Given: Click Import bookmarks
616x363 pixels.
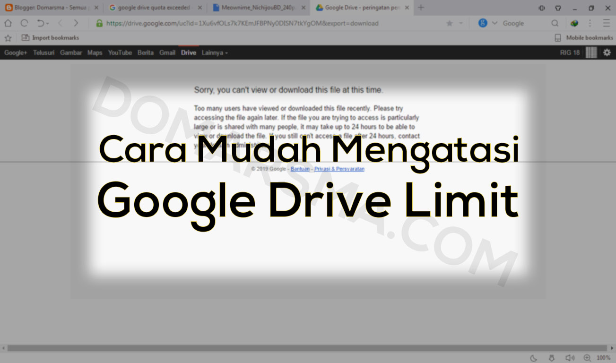Looking at the screenshot, I should point(51,38).
